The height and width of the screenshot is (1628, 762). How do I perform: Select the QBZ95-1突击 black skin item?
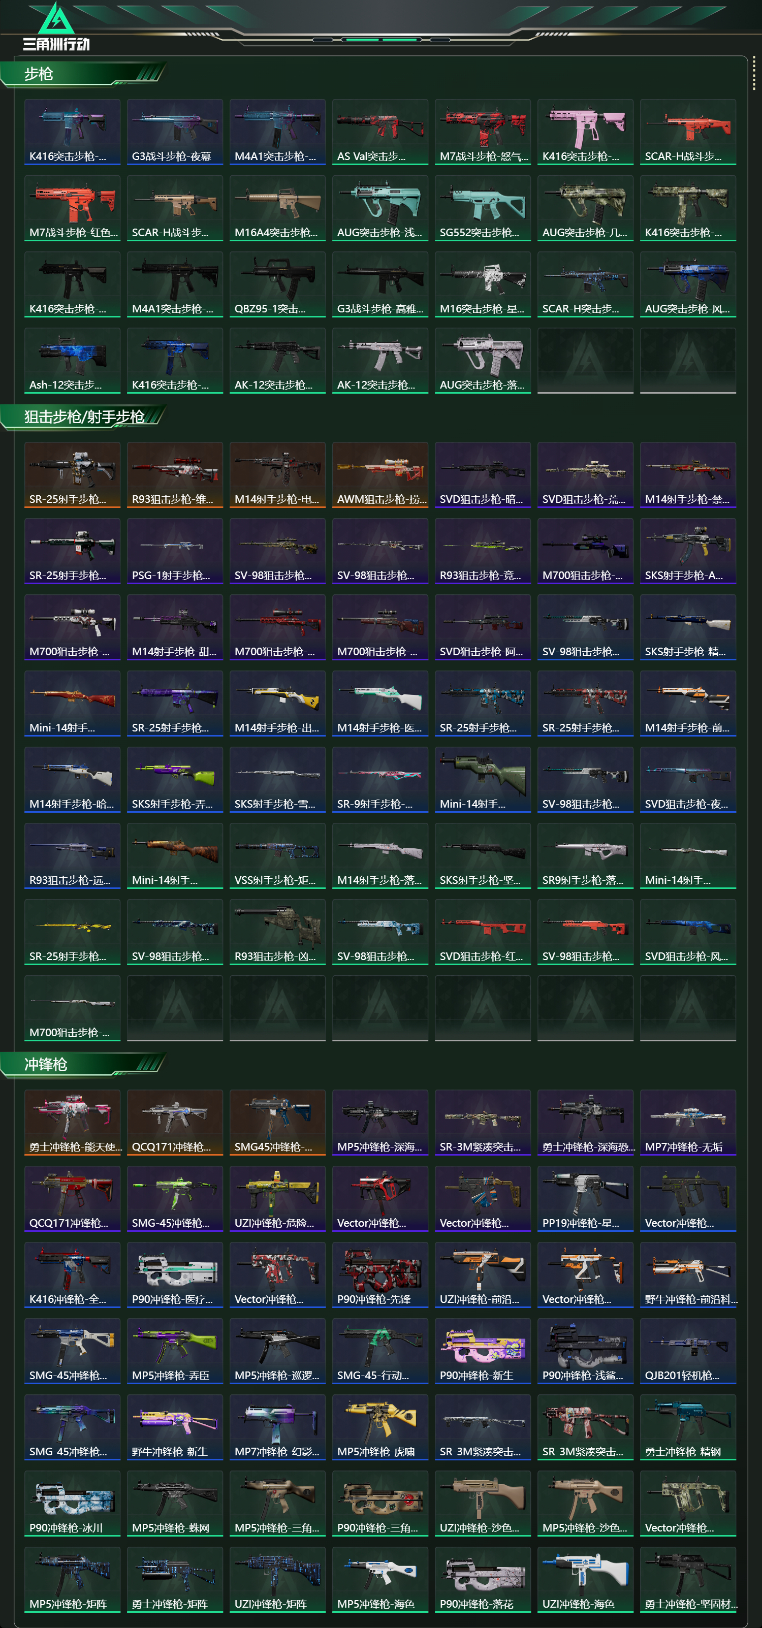click(x=277, y=284)
